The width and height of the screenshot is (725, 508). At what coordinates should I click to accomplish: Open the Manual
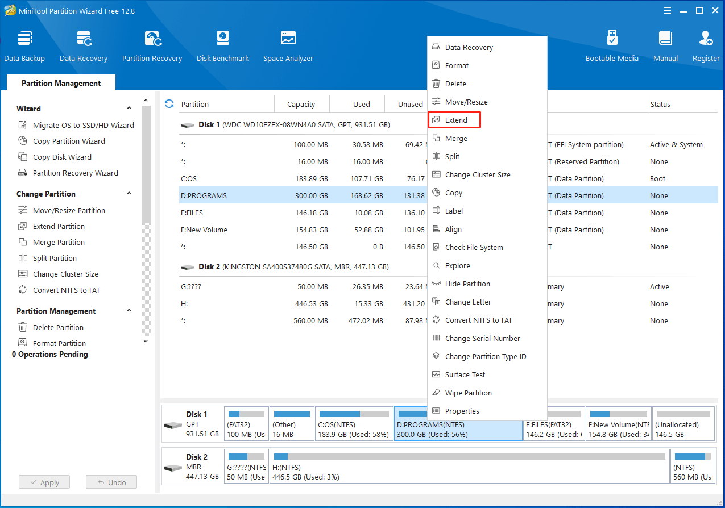(x=665, y=47)
